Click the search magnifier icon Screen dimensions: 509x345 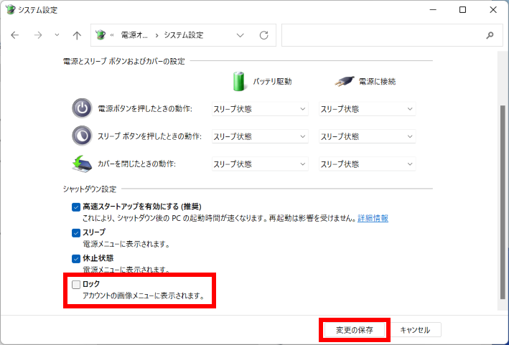point(490,35)
